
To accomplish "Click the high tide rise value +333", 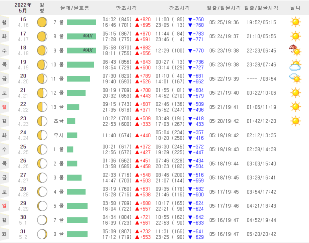I will pos(143,124).
